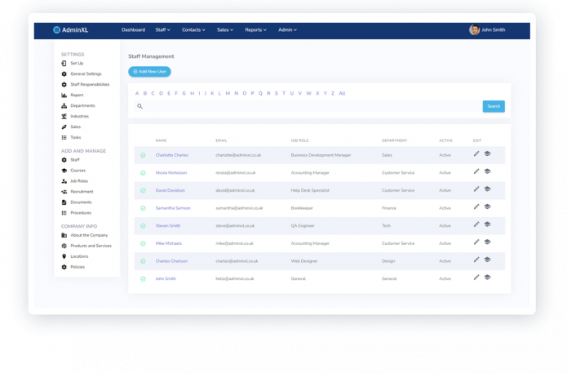
Task: Click the Documents file icon in sidebar
Action: click(64, 202)
